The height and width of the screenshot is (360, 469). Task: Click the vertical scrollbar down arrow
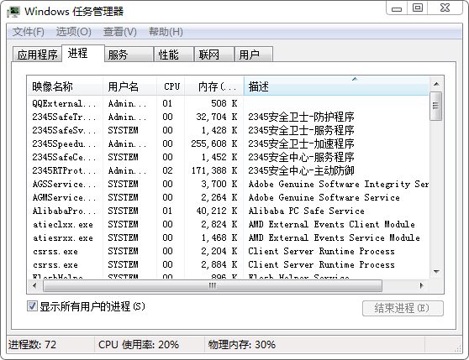click(x=436, y=272)
